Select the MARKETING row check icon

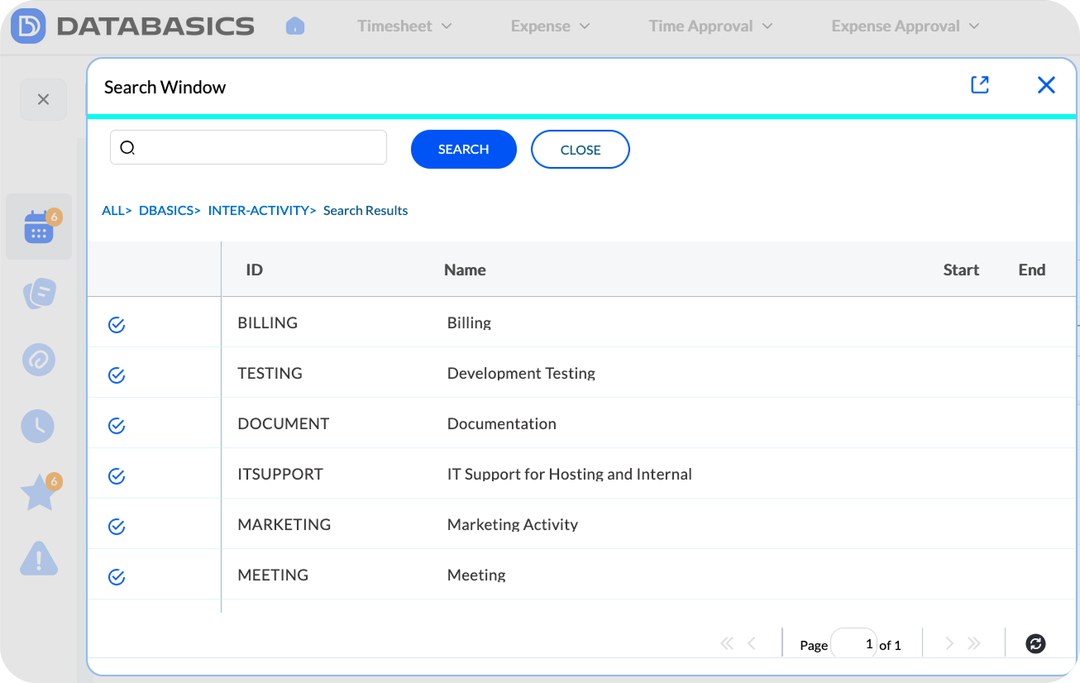coord(117,527)
